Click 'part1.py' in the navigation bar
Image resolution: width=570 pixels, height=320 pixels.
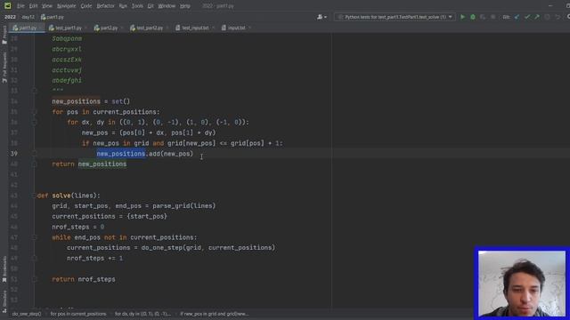[53, 17]
